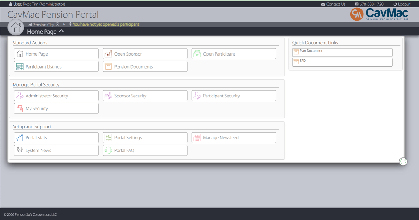
Task: Go to Participant Listings
Action: [56, 66]
